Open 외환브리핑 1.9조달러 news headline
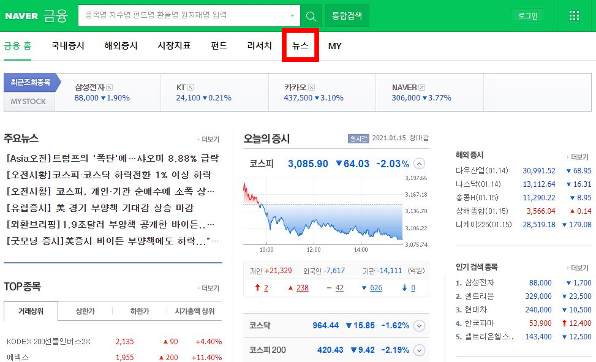This screenshot has width=596, height=362. tap(111, 224)
